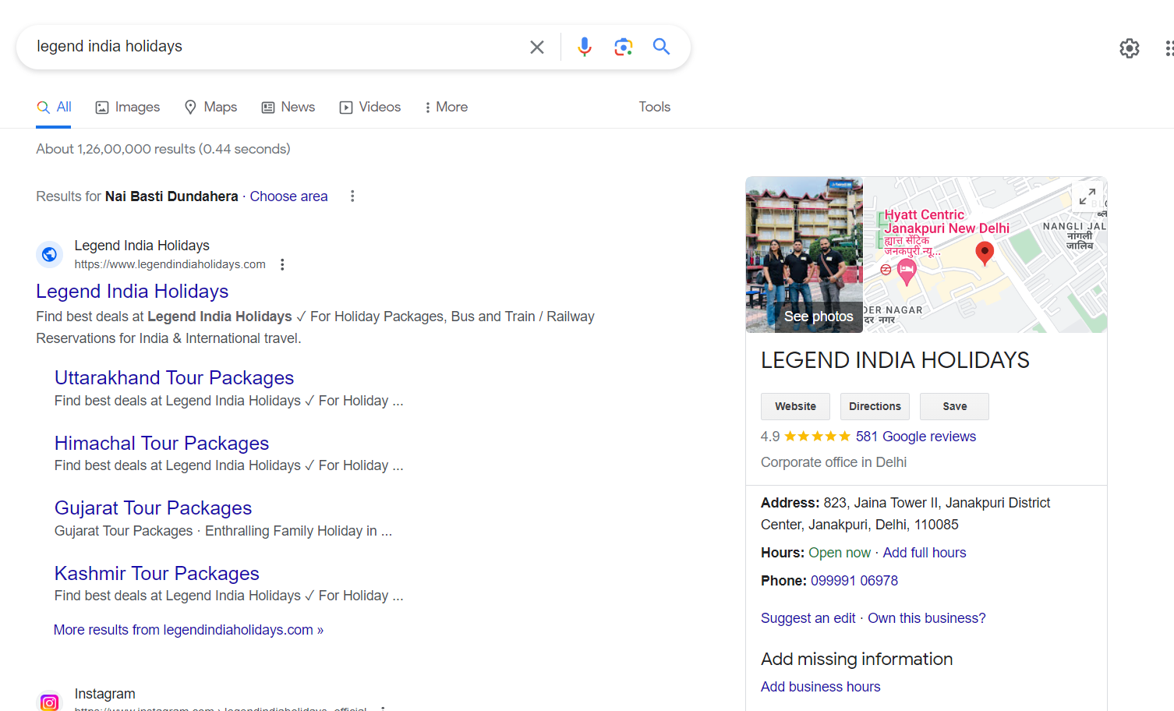Click the Hyatt Centric hotel map marker
The image size is (1174, 711).
point(907,272)
